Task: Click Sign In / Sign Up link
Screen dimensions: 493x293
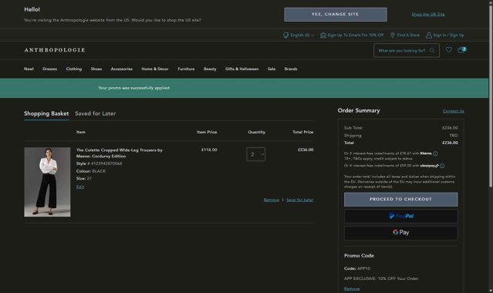Action: pos(449,35)
